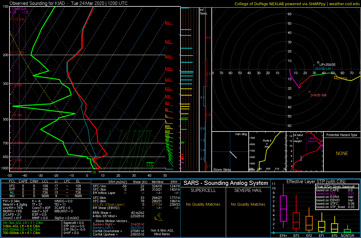Click the SARS - Sounding Analog System heading
This screenshot has height=238, width=361.
tap(226, 183)
